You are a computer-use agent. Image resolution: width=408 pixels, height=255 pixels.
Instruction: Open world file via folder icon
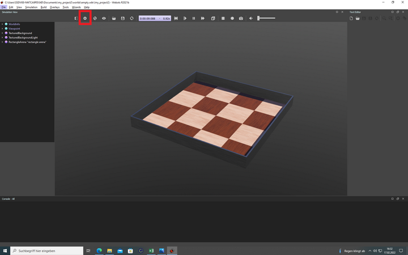click(x=113, y=18)
